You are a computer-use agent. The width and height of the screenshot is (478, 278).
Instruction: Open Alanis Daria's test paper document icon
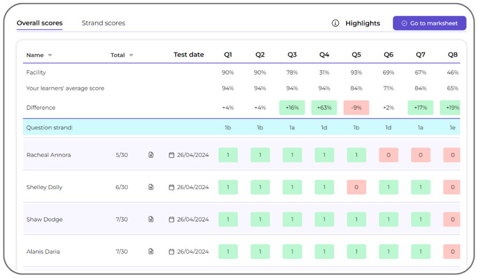click(151, 252)
